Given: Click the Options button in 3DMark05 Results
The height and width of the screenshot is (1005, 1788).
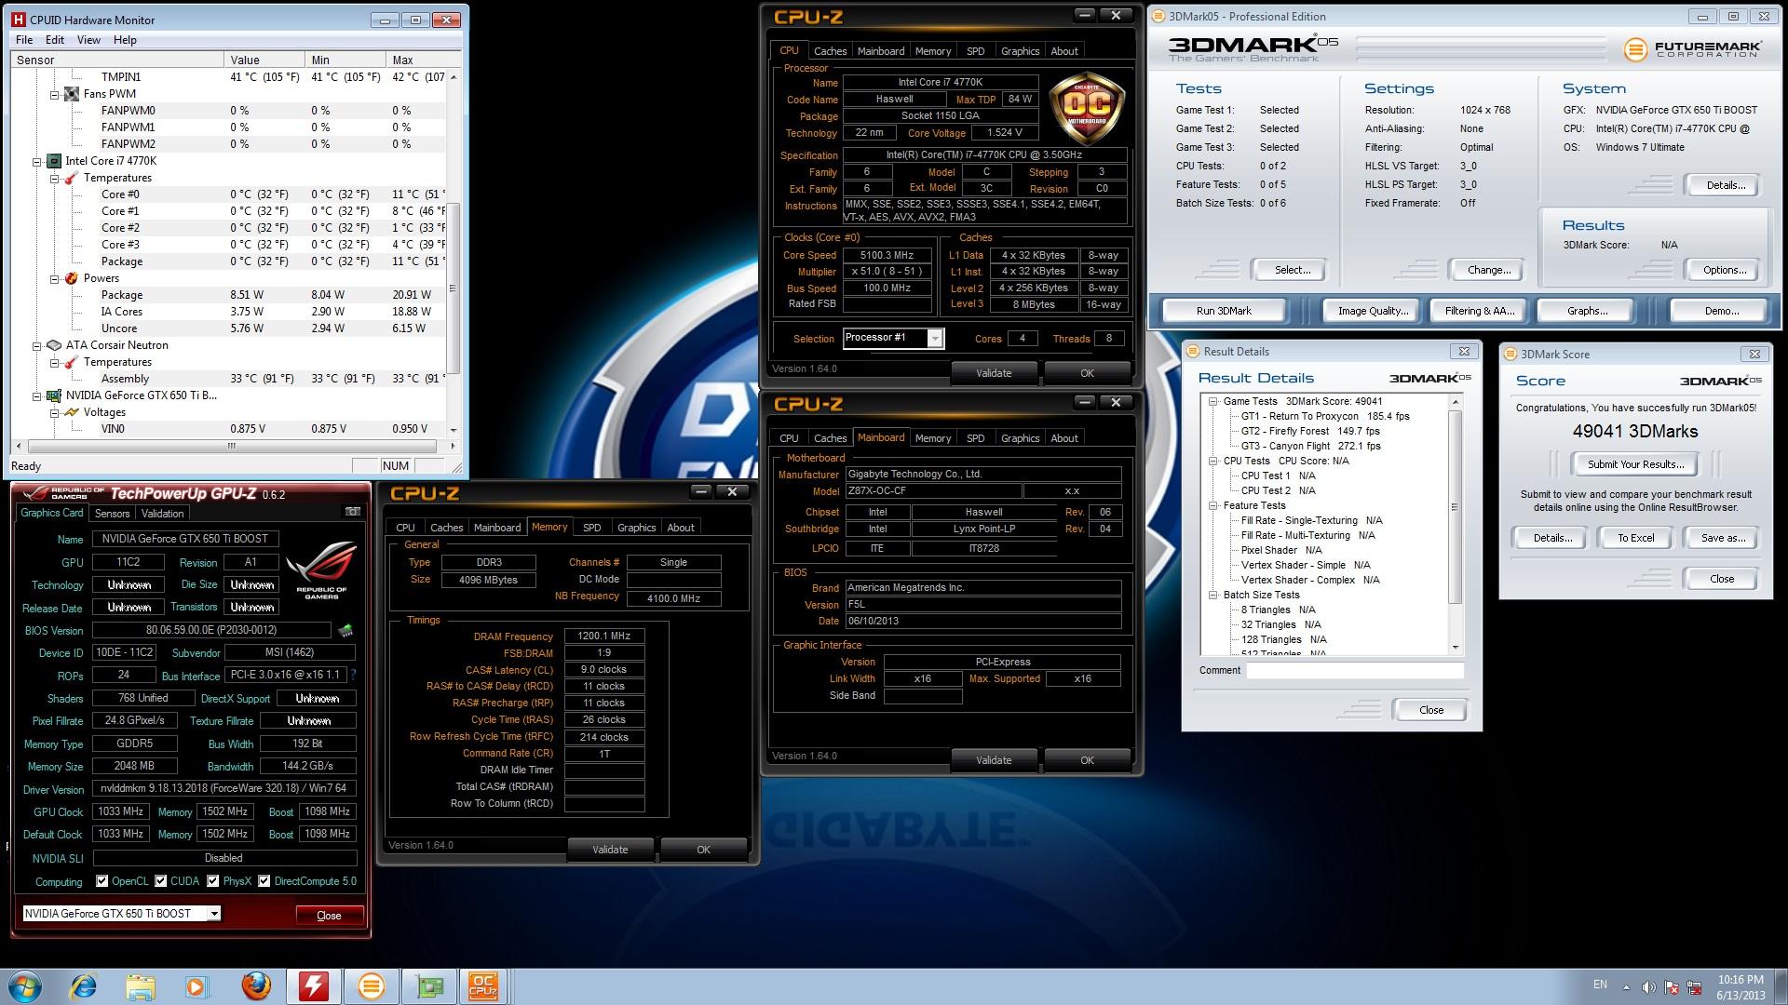Looking at the screenshot, I should [1724, 270].
